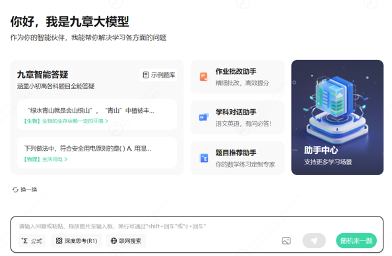Click the 九章智能答疑 heading
Screen dimensions: 392x256
pos(43,74)
